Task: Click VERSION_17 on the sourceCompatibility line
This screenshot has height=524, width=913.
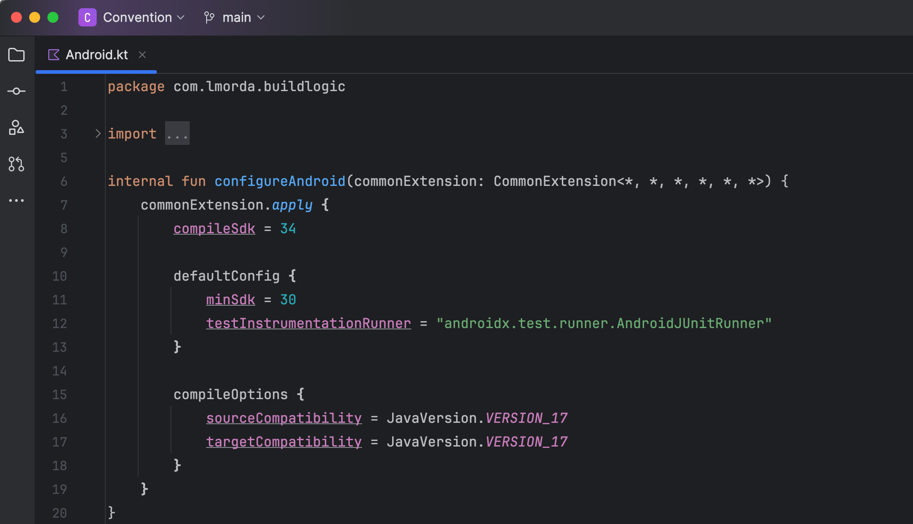Action: [527, 418]
